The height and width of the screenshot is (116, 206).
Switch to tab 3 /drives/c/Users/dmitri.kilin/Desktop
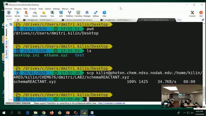tap(78, 20)
